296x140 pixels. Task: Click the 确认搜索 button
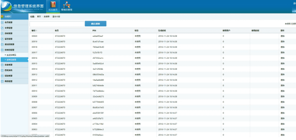pos(96,24)
